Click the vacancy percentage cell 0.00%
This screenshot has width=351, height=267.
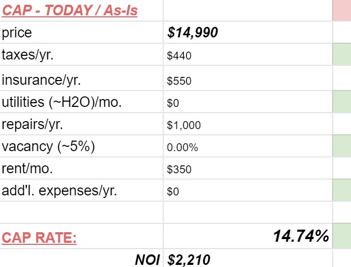248,146
